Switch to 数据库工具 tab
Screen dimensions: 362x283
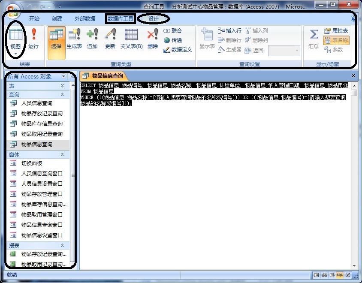(120, 19)
